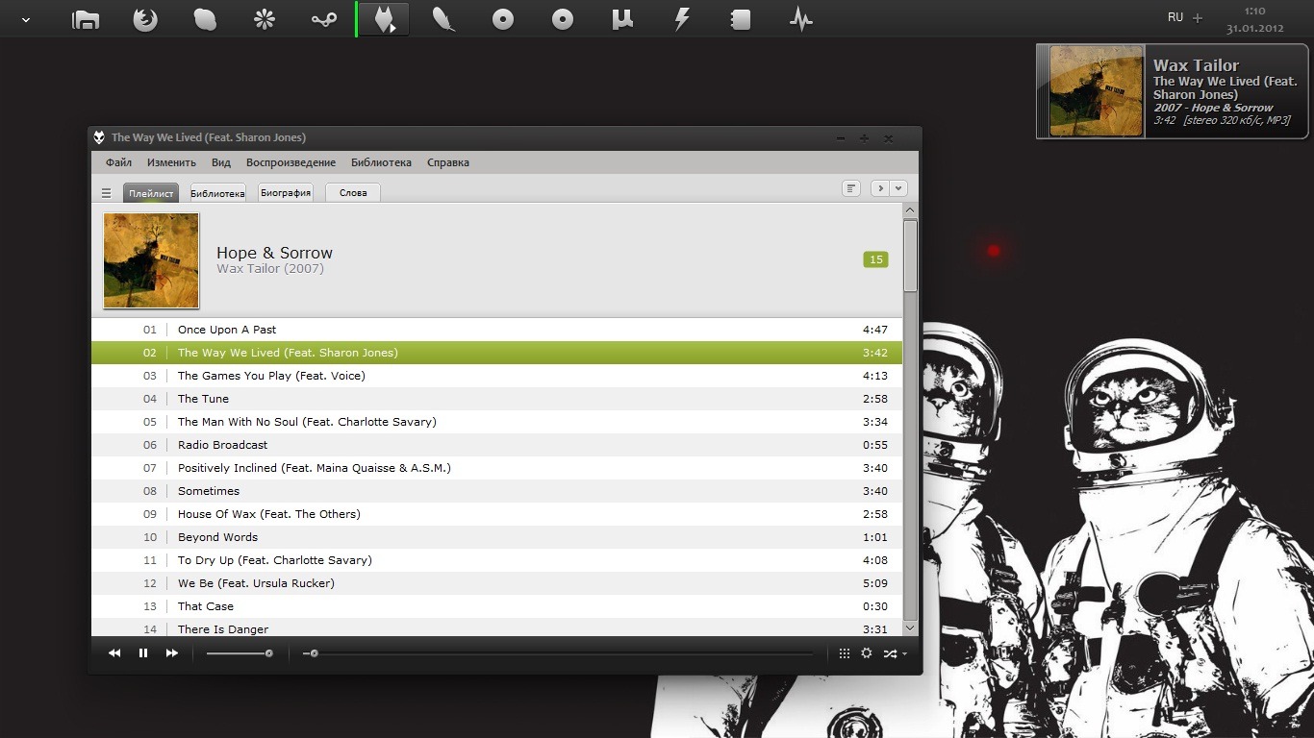1314x738 pixels.
Task: Open the pulse activity monitor icon in the dock
Action: 801,19
